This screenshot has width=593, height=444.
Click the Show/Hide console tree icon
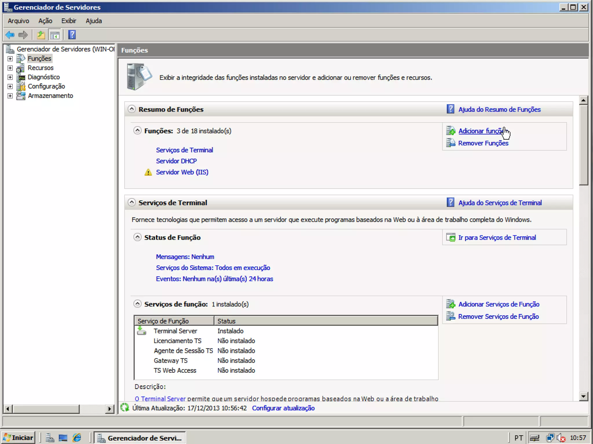pos(55,35)
